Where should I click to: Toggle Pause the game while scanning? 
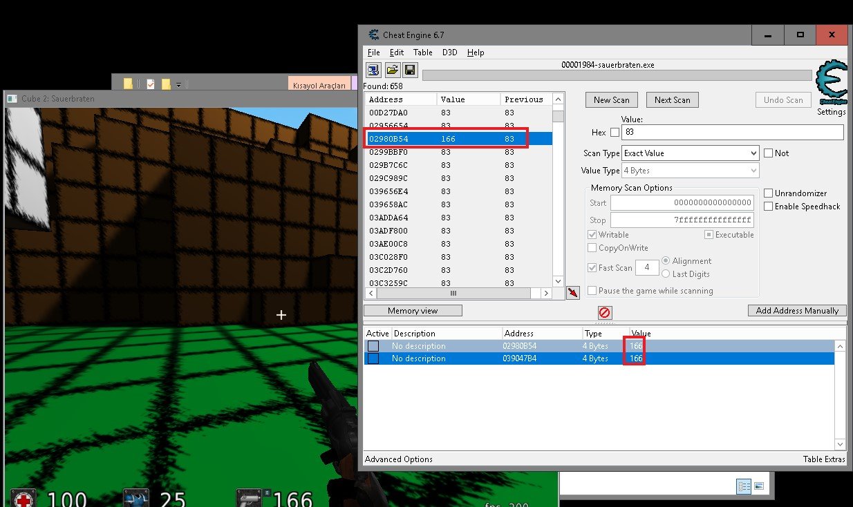pos(592,291)
